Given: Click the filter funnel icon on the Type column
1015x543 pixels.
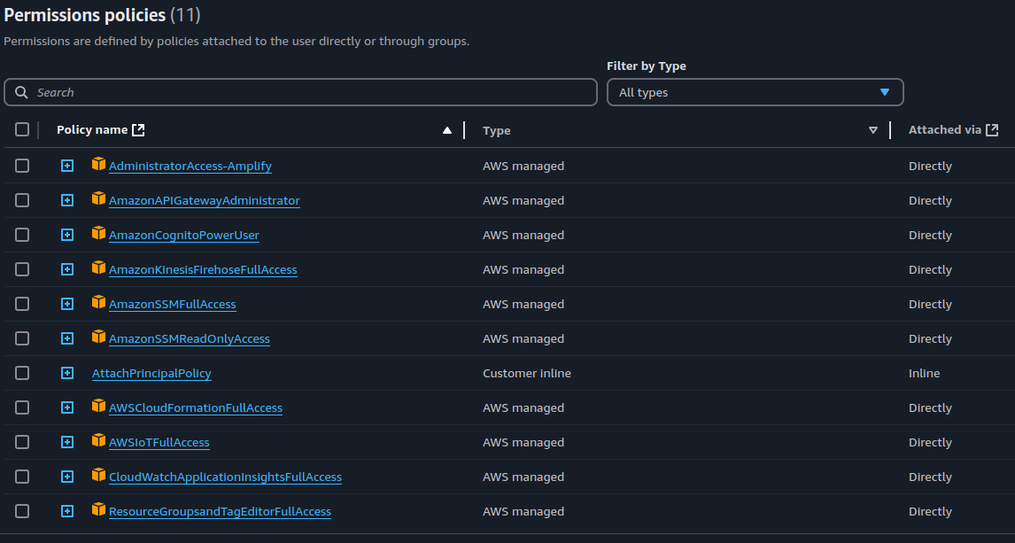Looking at the screenshot, I should [873, 129].
